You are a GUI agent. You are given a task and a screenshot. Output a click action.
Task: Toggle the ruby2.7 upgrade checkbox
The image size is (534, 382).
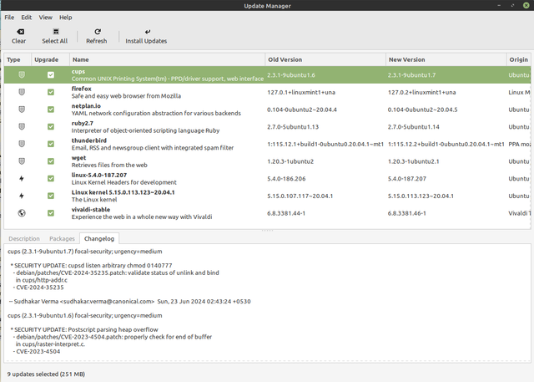tap(51, 126)
